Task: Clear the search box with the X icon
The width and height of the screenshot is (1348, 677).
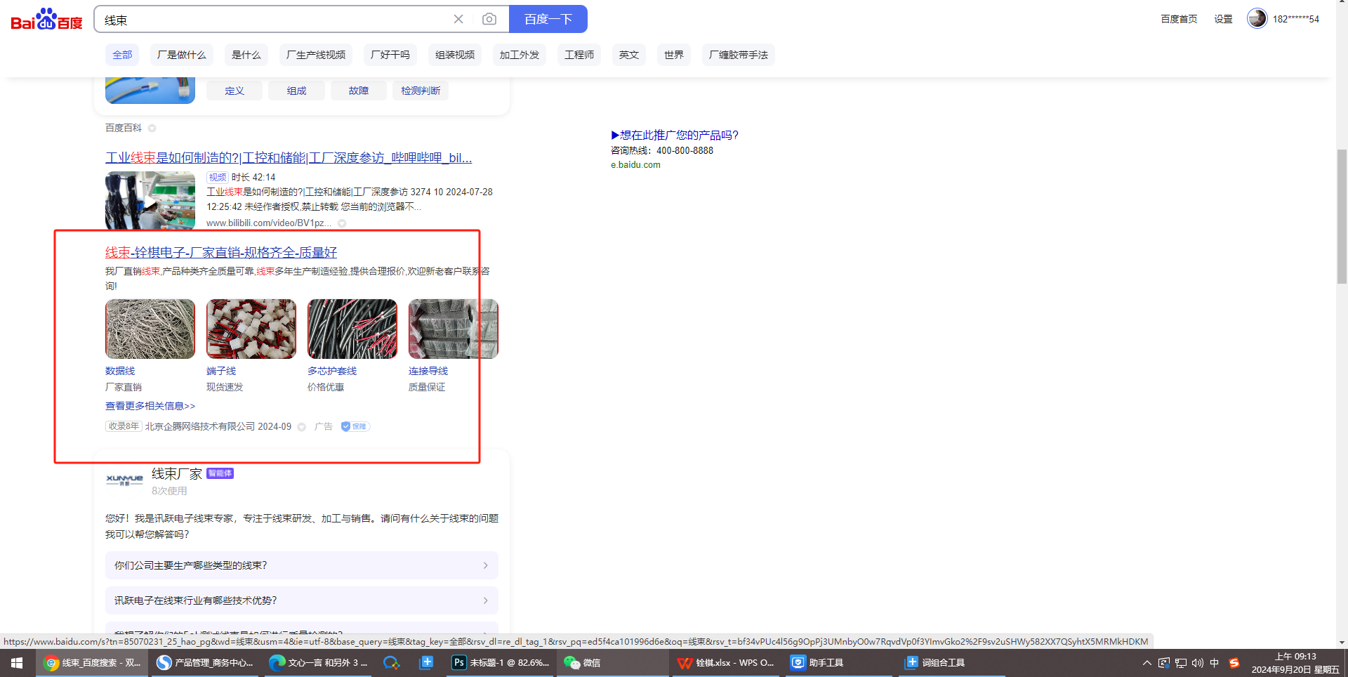Action: click(458, 19)
